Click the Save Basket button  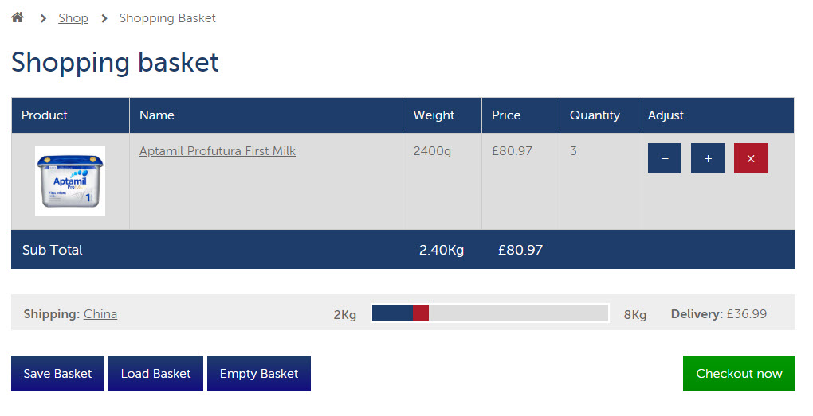pyautogui.click(x=57, y=374)
